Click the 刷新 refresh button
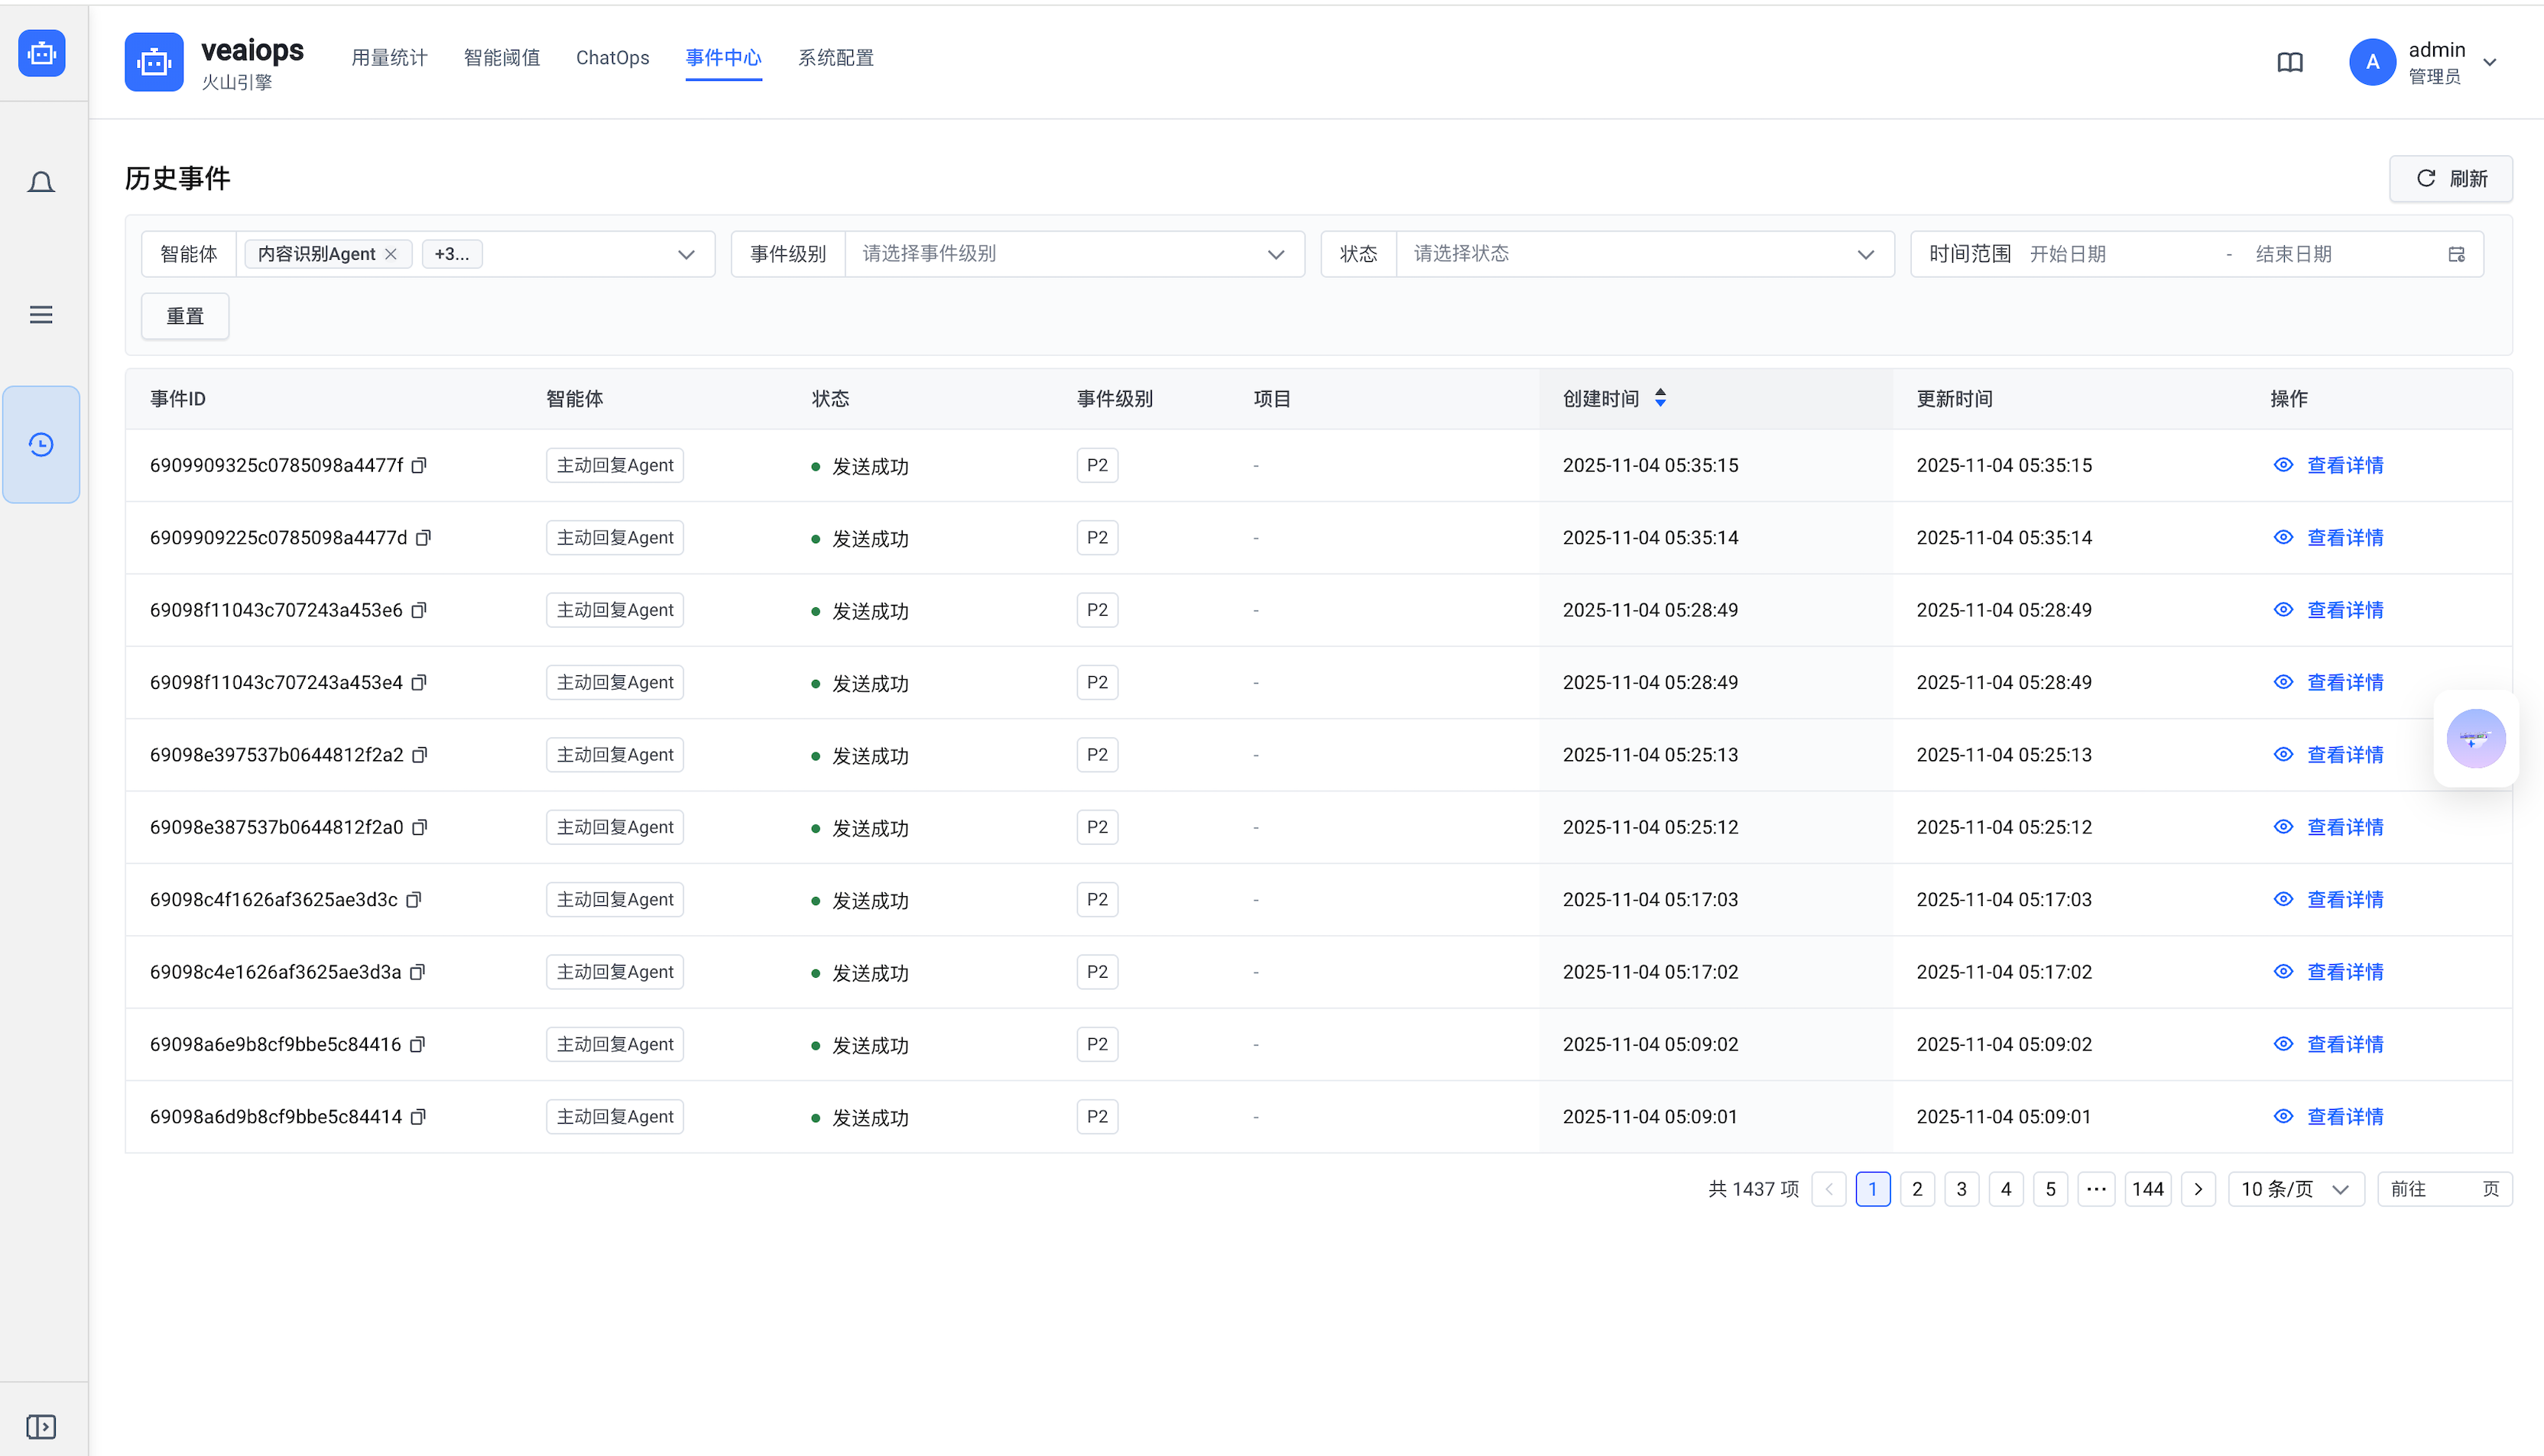Image resolution: width=2544 pixels, height=1456 pixels. point(2451,179)
